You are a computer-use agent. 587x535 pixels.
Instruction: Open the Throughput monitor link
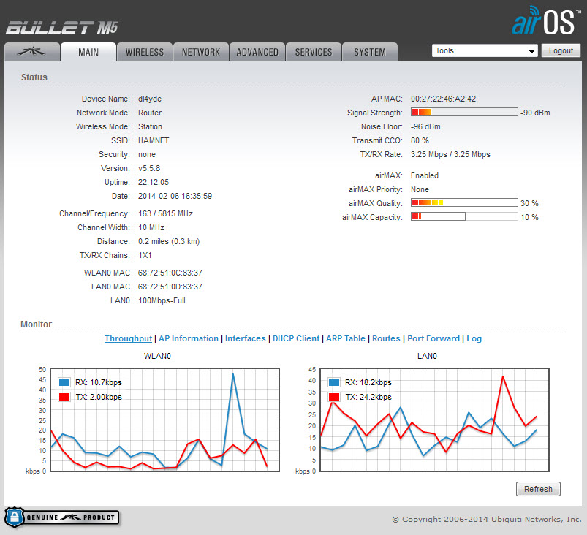[x=128, y=338]
